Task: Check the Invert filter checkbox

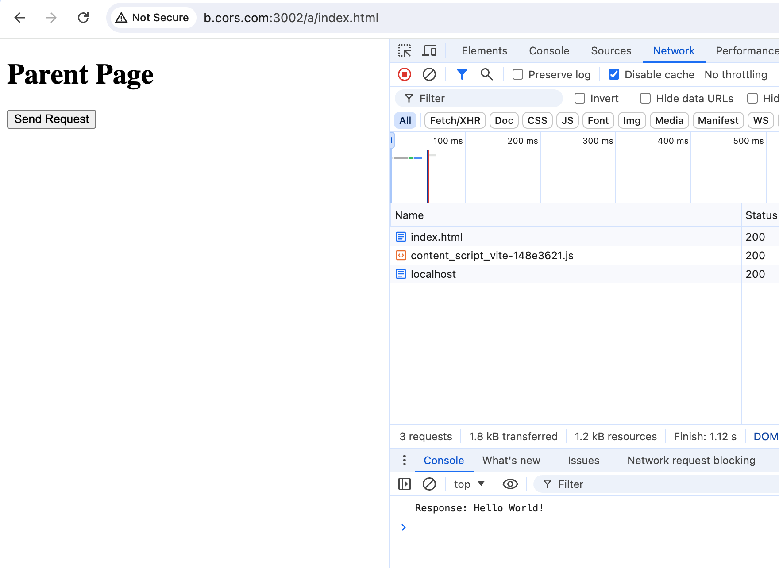Action: click(580, 98)
